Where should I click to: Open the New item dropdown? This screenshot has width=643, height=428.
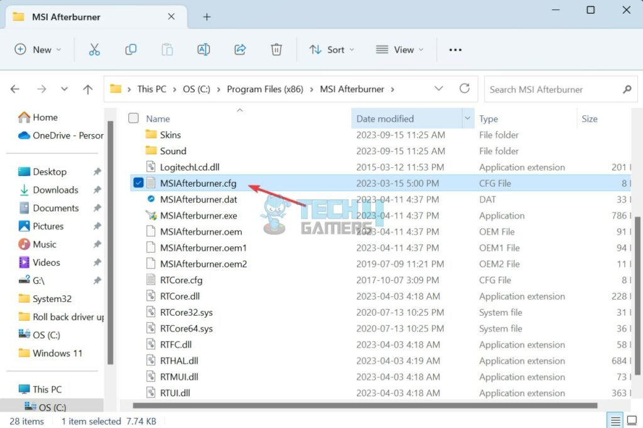coord(38,50)
